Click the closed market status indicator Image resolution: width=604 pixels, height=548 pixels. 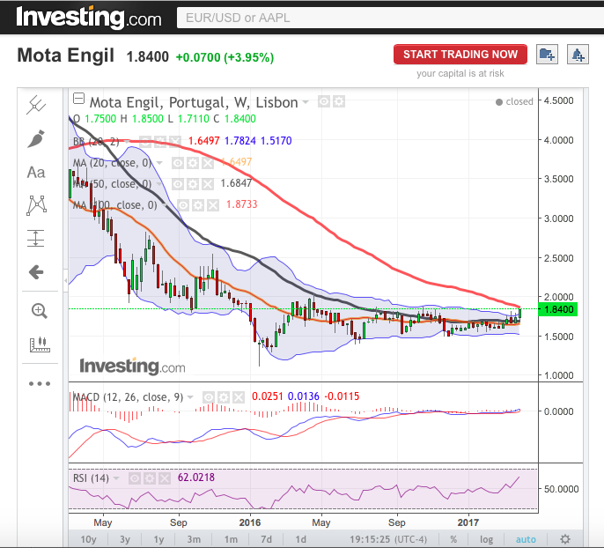[514, 101]
